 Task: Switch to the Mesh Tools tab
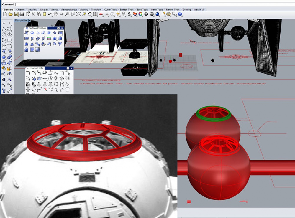[x=157, y=10]
